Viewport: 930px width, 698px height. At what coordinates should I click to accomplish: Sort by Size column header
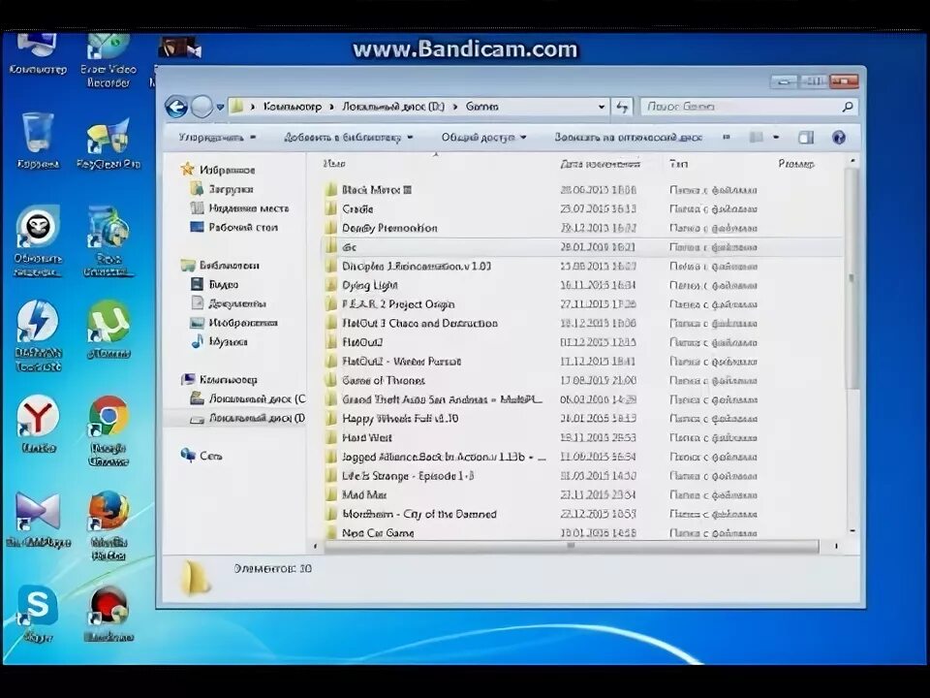(796, 163)
